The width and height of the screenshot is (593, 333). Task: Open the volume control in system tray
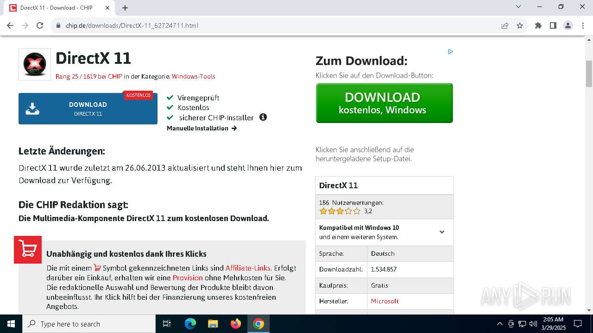click(x=533, y=324)
